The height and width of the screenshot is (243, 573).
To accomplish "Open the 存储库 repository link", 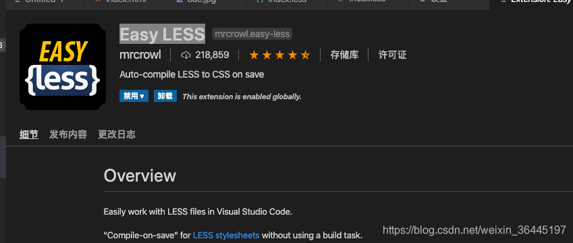I will point(344,55).
